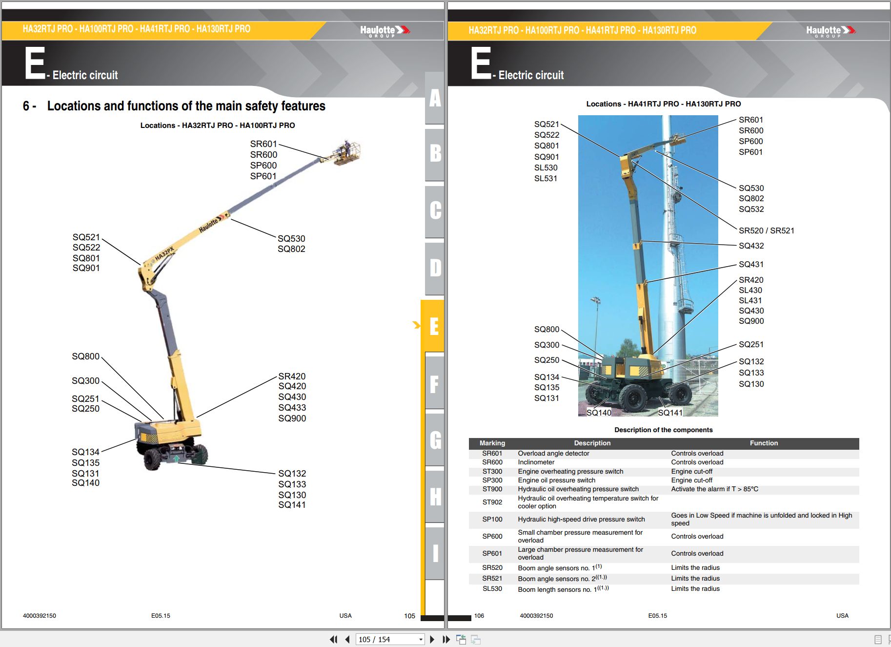The width and height of the screenshot is (891, 647).
Task: Click 'Overload angle detector' description
Action: 554,454
